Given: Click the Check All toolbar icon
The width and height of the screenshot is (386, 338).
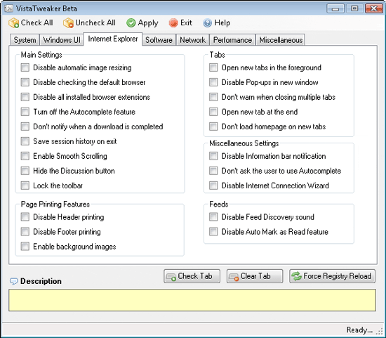Looking at the screenshot, I should click(14, 23).
